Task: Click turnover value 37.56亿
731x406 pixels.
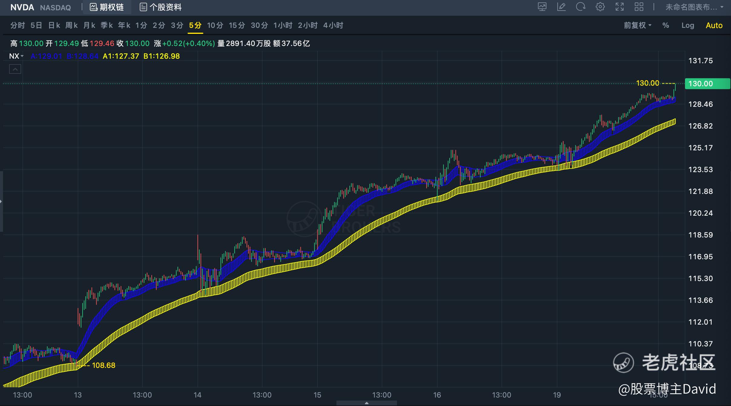Action: click(296, 44)
